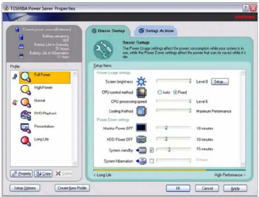This screenshot has height=197, width=259.
Task: Click the Cooling Method fan icon
Action: tap(141, 111)
